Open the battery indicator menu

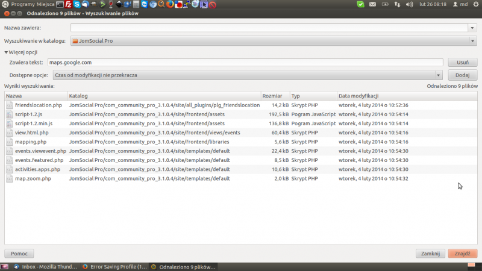(385, 4)
